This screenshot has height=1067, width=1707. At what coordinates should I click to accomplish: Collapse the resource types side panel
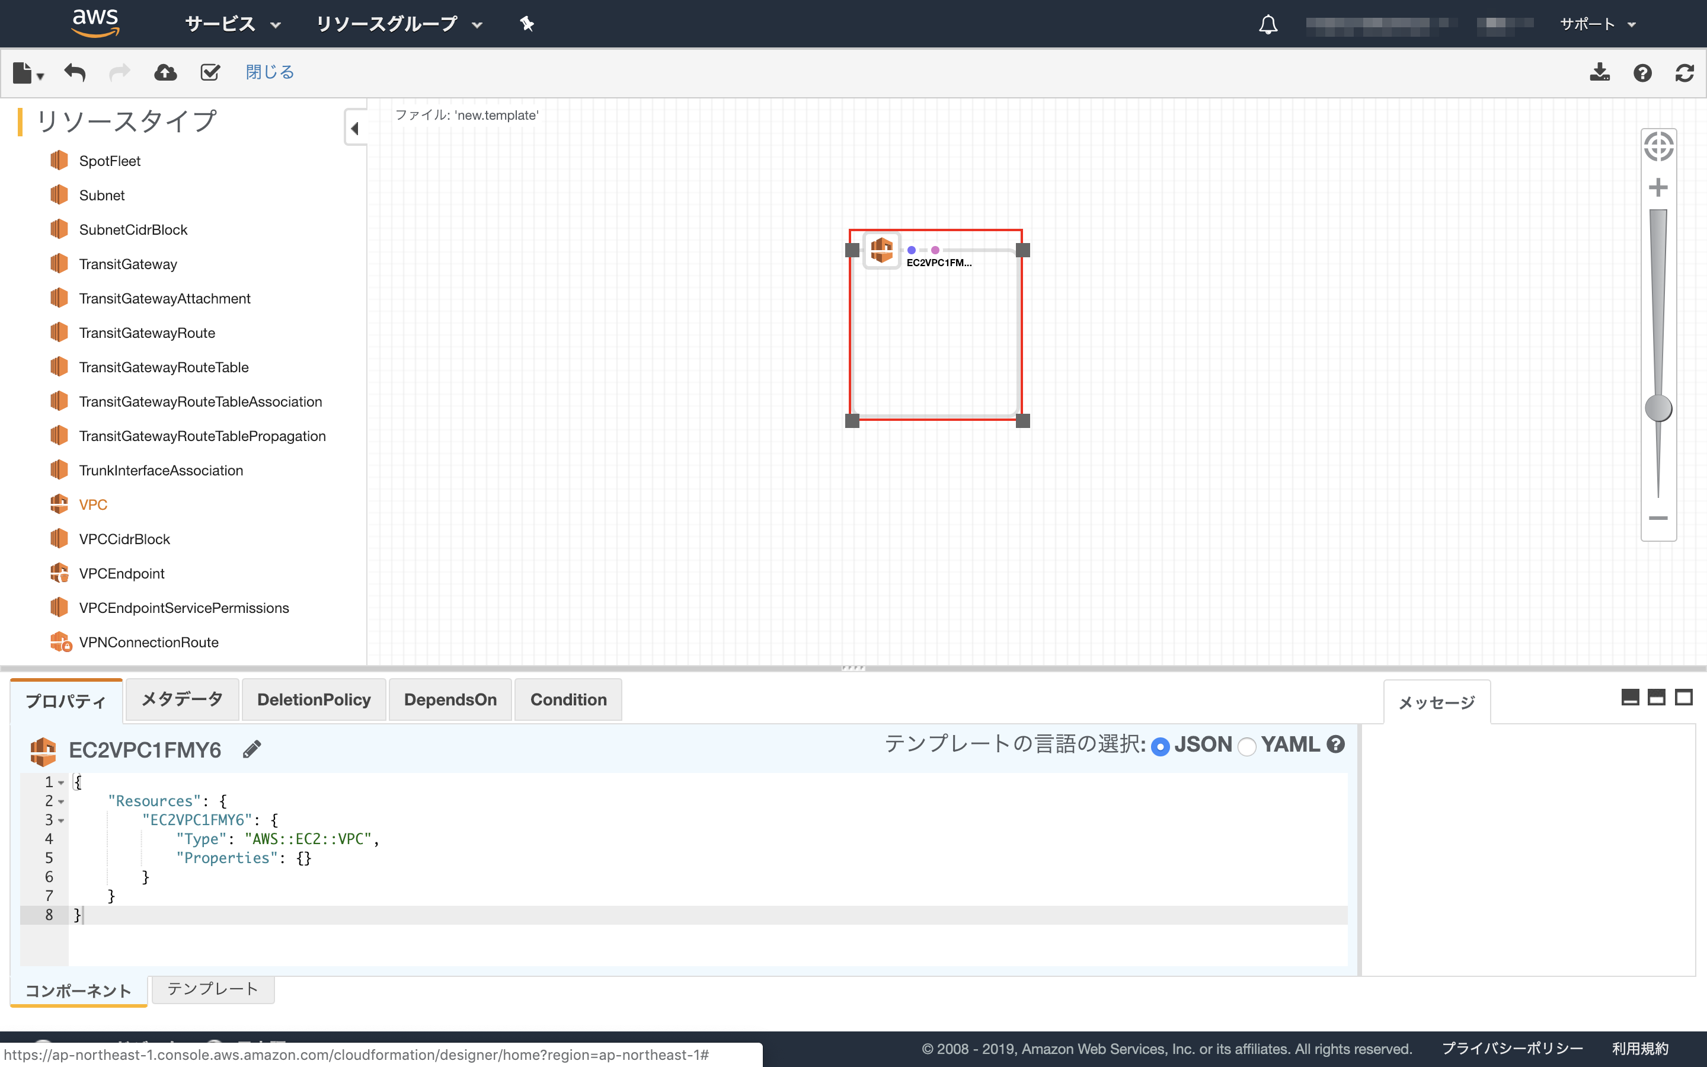point(355,127)
